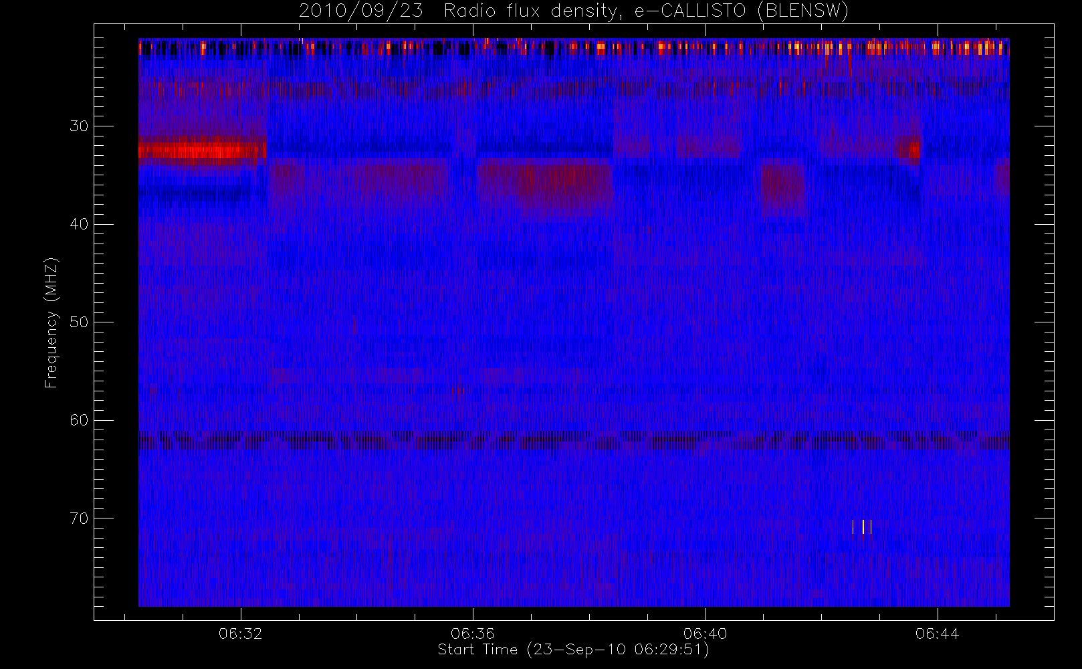1082x669 pixels.
Task: Select the 70 frequency tick label
Action: click(79, 518)
